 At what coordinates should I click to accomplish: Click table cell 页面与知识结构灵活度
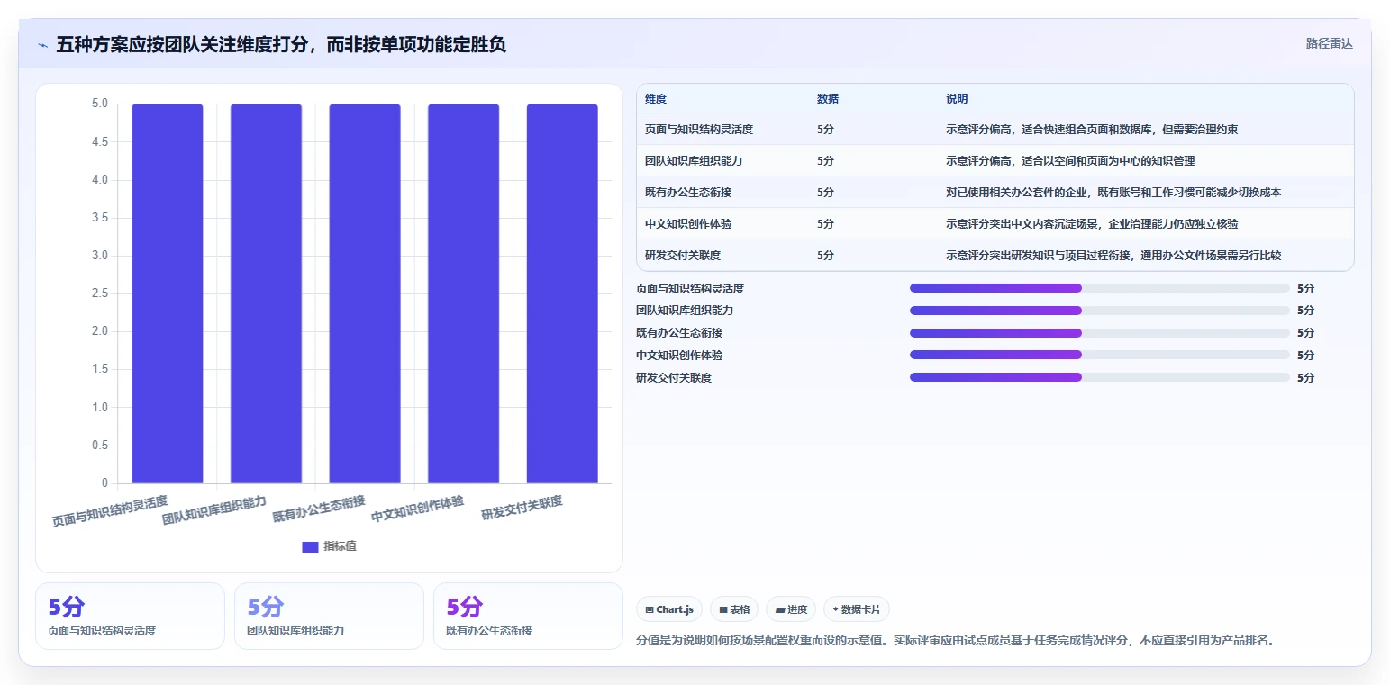[x=699, y=130]
